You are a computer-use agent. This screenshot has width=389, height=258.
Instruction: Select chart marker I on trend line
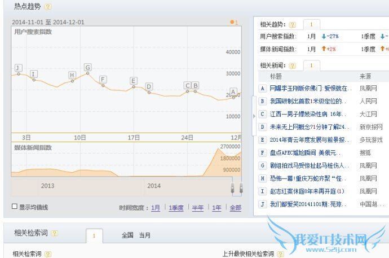coord(34,74)
